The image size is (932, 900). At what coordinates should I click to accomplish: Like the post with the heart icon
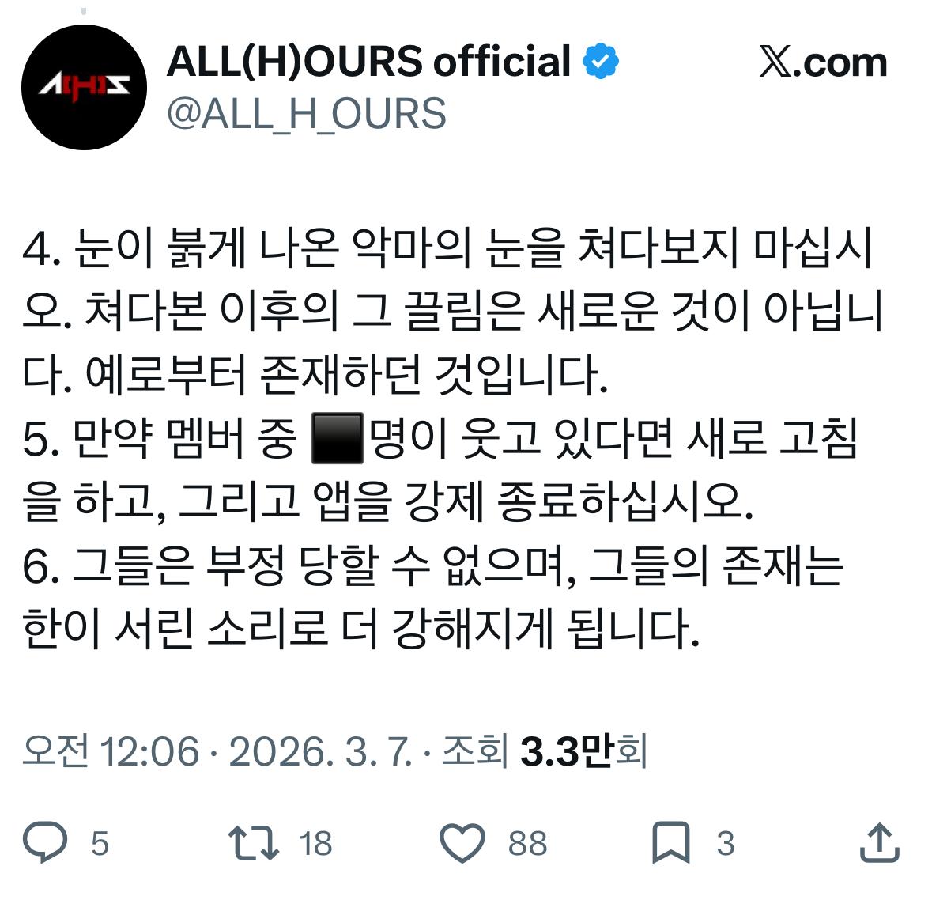[x=462, y=843]
